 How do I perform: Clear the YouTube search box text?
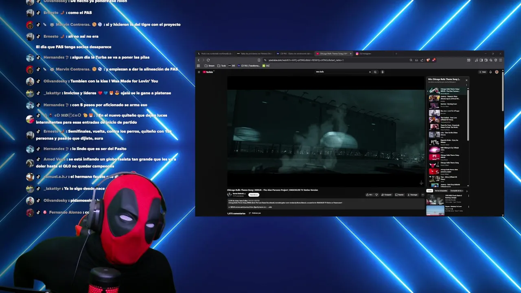pos(370,72)
